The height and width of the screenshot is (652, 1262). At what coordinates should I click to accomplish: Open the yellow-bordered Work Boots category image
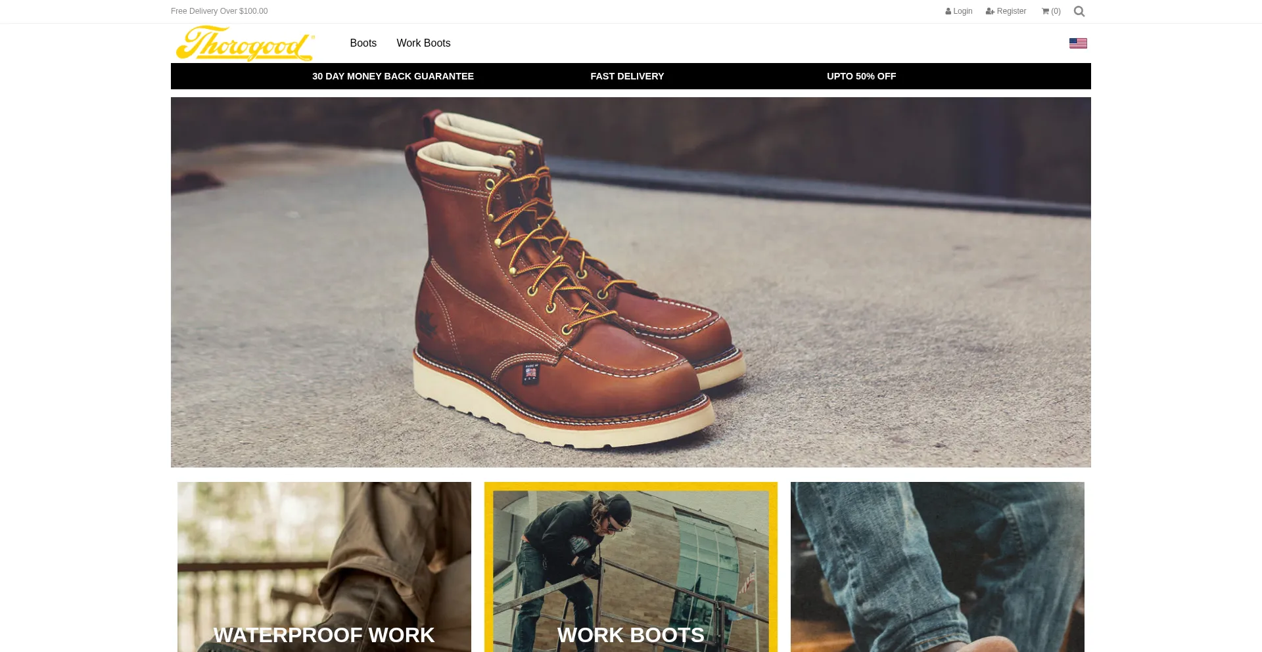coord(630,558)
